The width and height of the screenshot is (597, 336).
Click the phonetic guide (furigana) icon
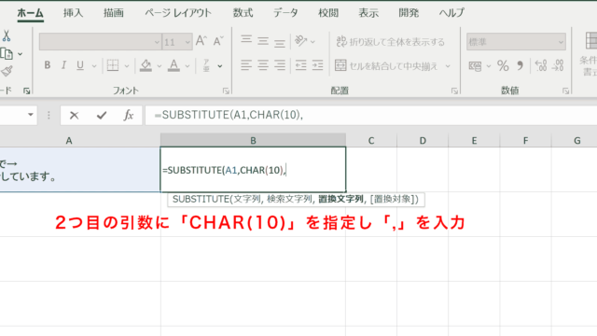coord(206,65)
